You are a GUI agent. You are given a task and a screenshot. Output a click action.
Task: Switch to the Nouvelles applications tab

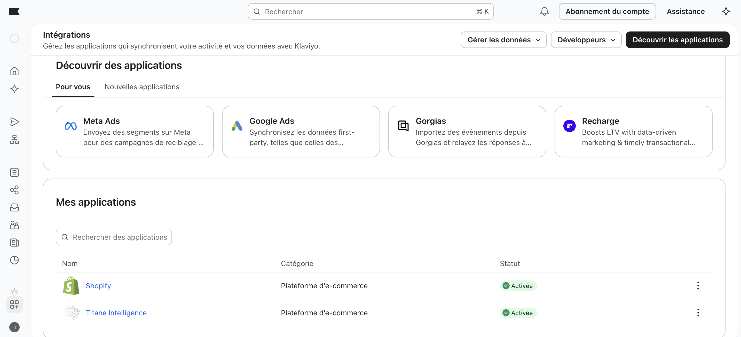point(142,87)
